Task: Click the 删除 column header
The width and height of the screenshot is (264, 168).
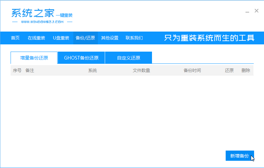Action: coord(245,70)
